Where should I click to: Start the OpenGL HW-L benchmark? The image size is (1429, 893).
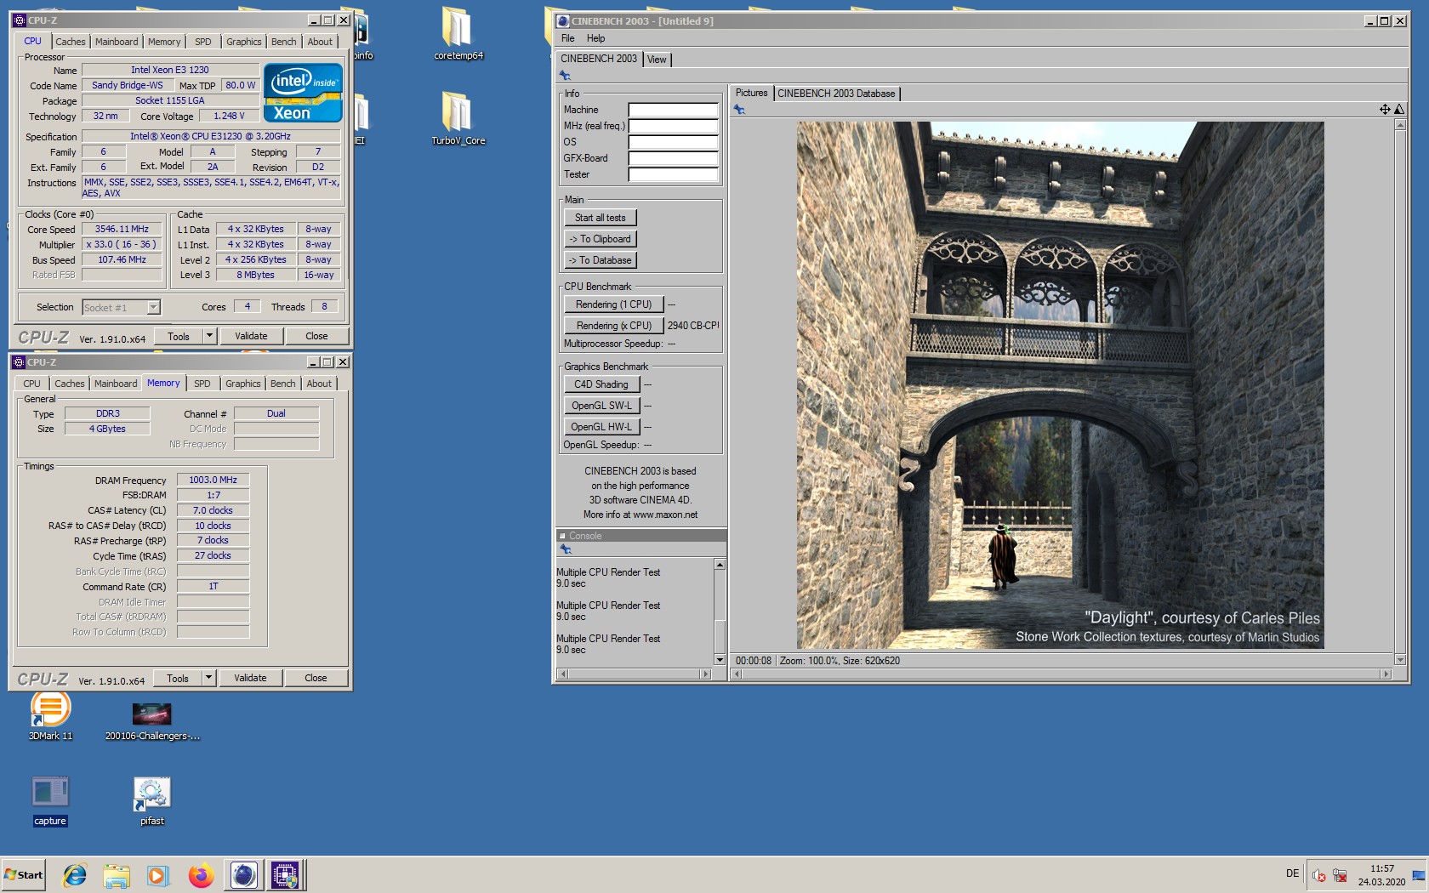pos(601,427)
